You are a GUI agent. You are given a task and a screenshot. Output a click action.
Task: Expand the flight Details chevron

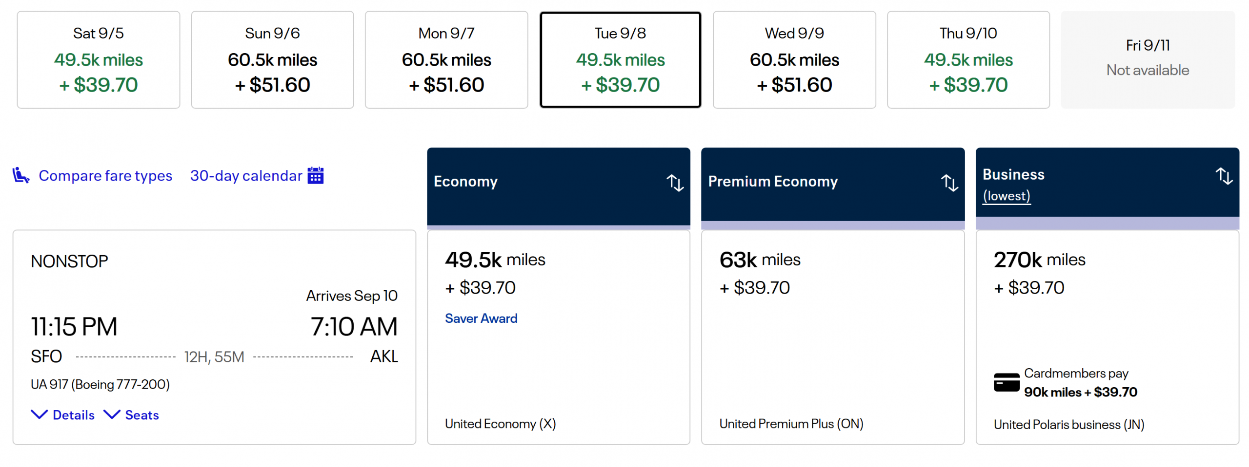(40, 414)
